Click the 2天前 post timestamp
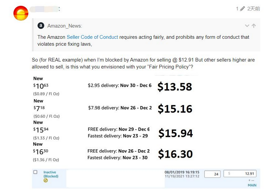This screenshot has height=195, width=272. 253,9
